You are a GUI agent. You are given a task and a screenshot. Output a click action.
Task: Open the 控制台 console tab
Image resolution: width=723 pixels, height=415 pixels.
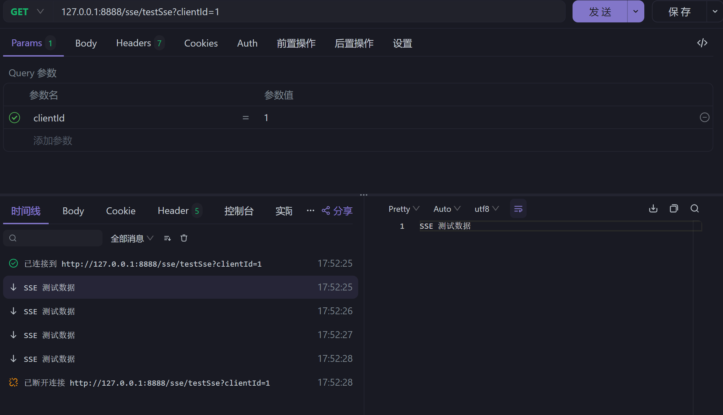pyautogui.click(x=239, y=211)
